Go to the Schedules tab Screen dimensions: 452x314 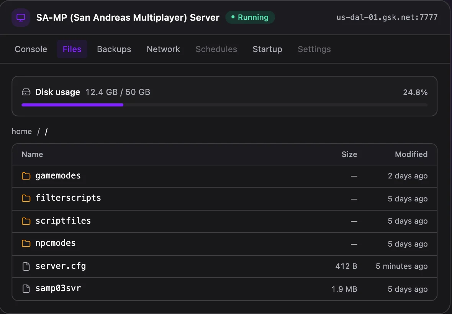tap(216, 49)
